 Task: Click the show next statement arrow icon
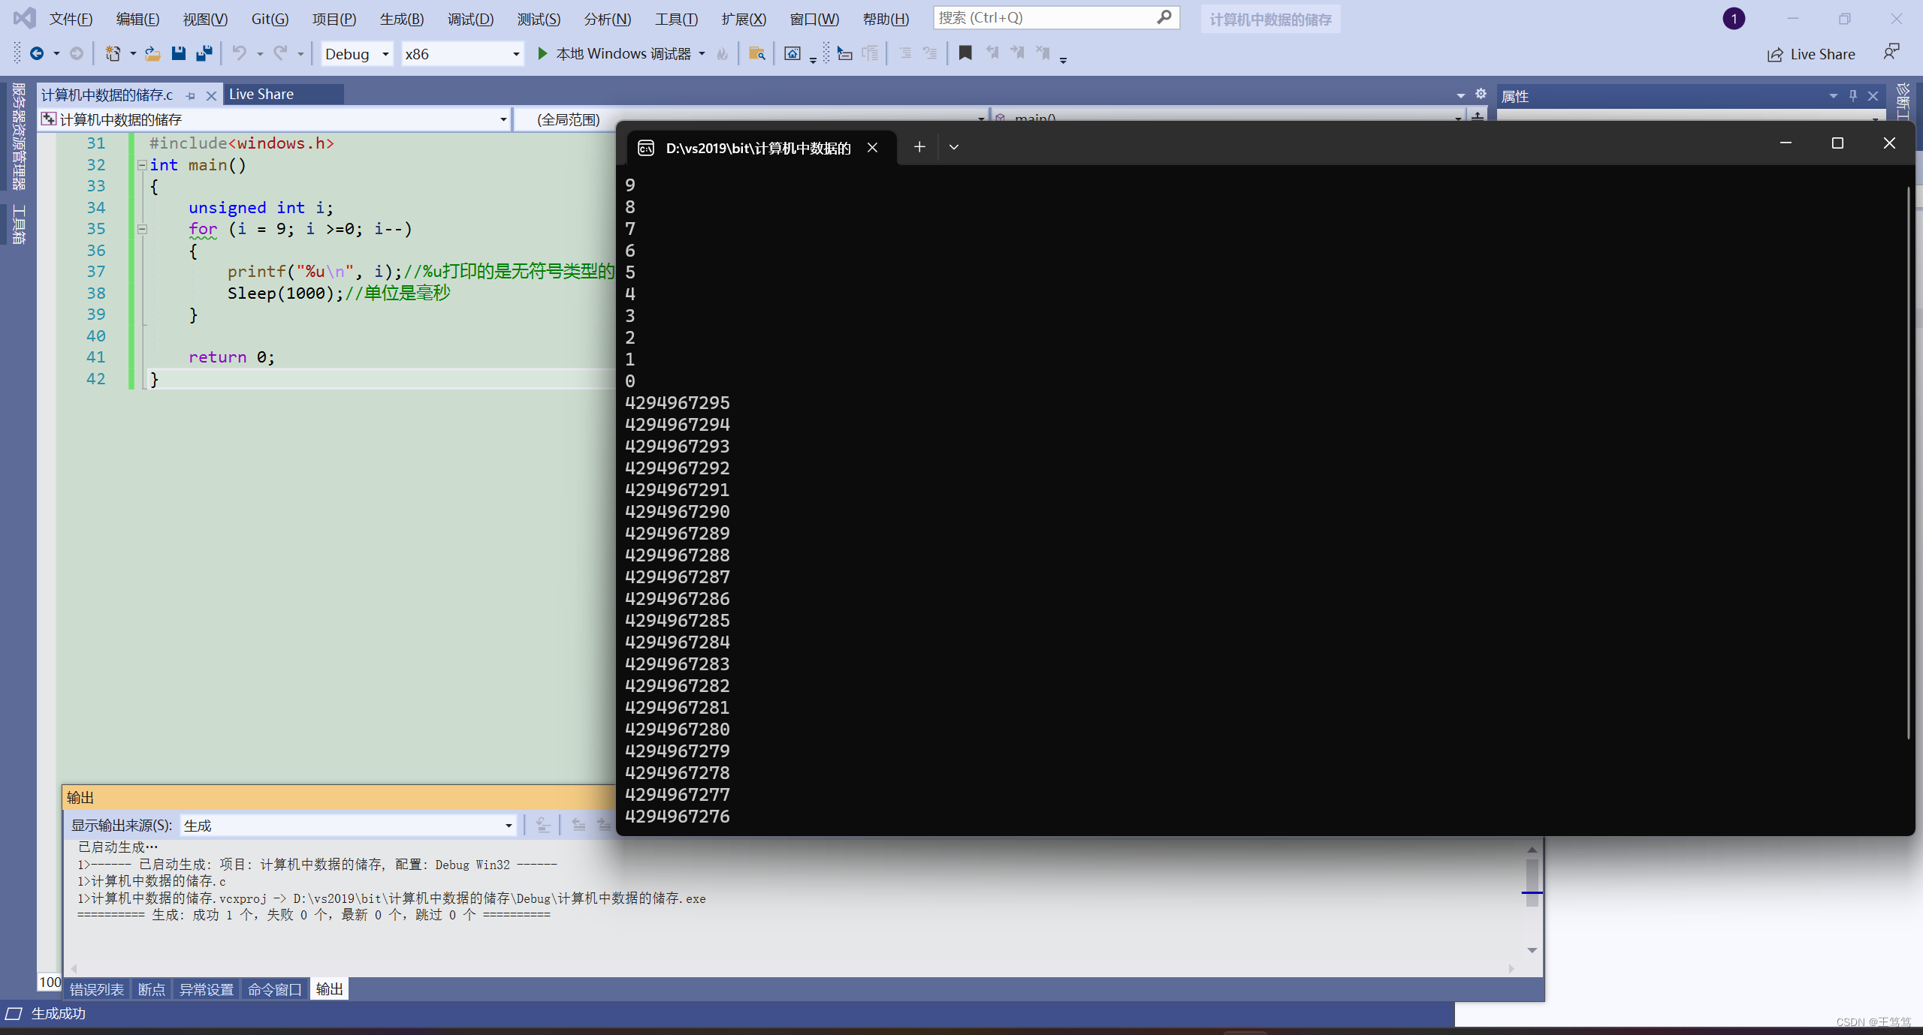[845, 53]
